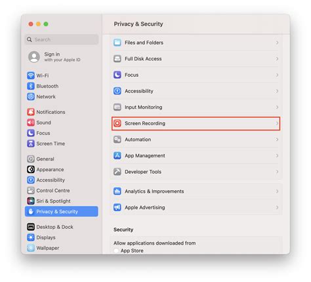Expand the Screen Recording row chevron
This screenshot has width=311, height=282.
(277, 123)
